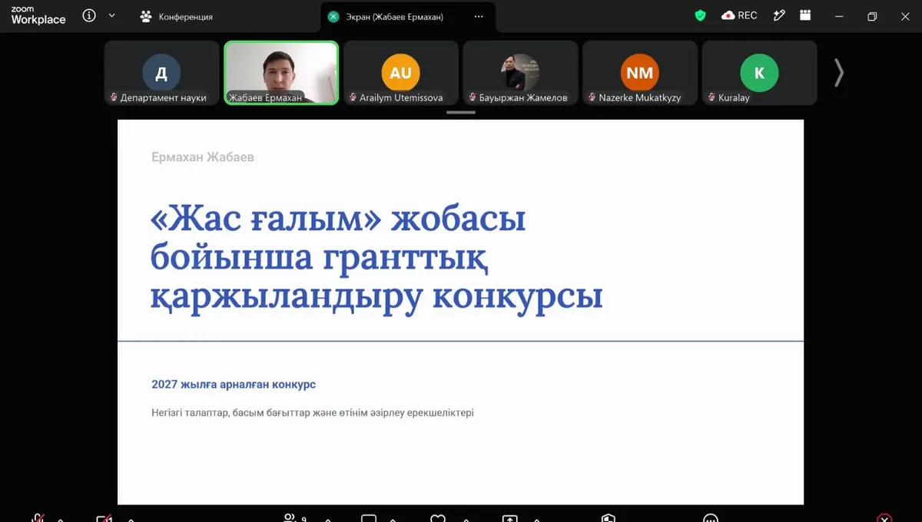Click the slide author name Ермахан Жабаев
922x522 pixels.
click(203, 157)
